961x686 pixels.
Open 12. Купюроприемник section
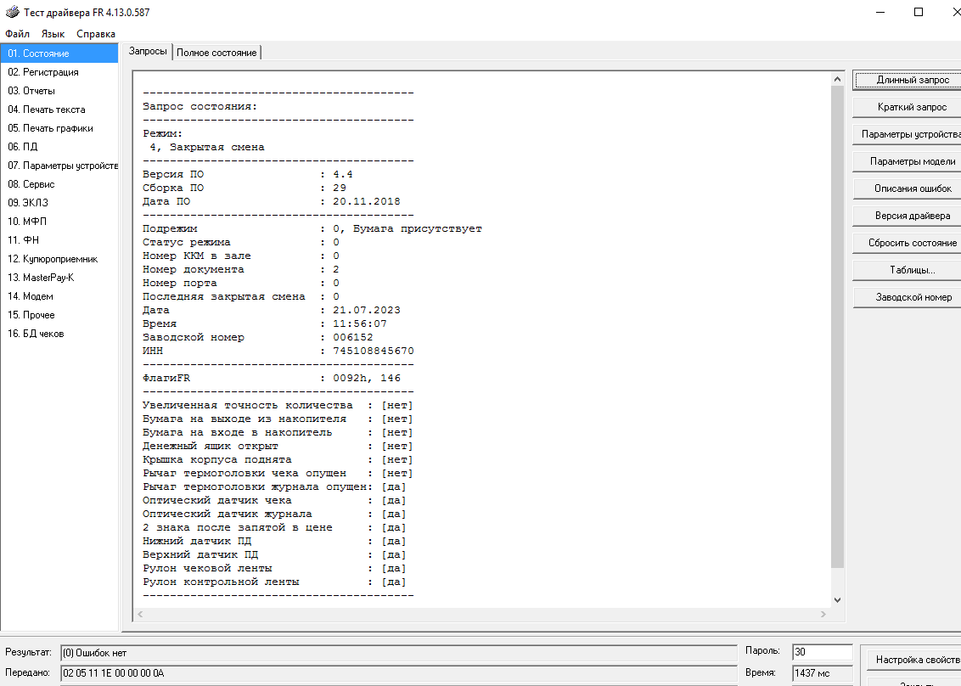click(x=59, y=259)
